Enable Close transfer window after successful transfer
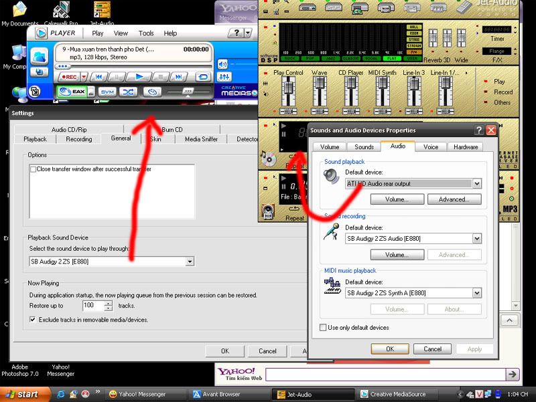 [33, 169]
